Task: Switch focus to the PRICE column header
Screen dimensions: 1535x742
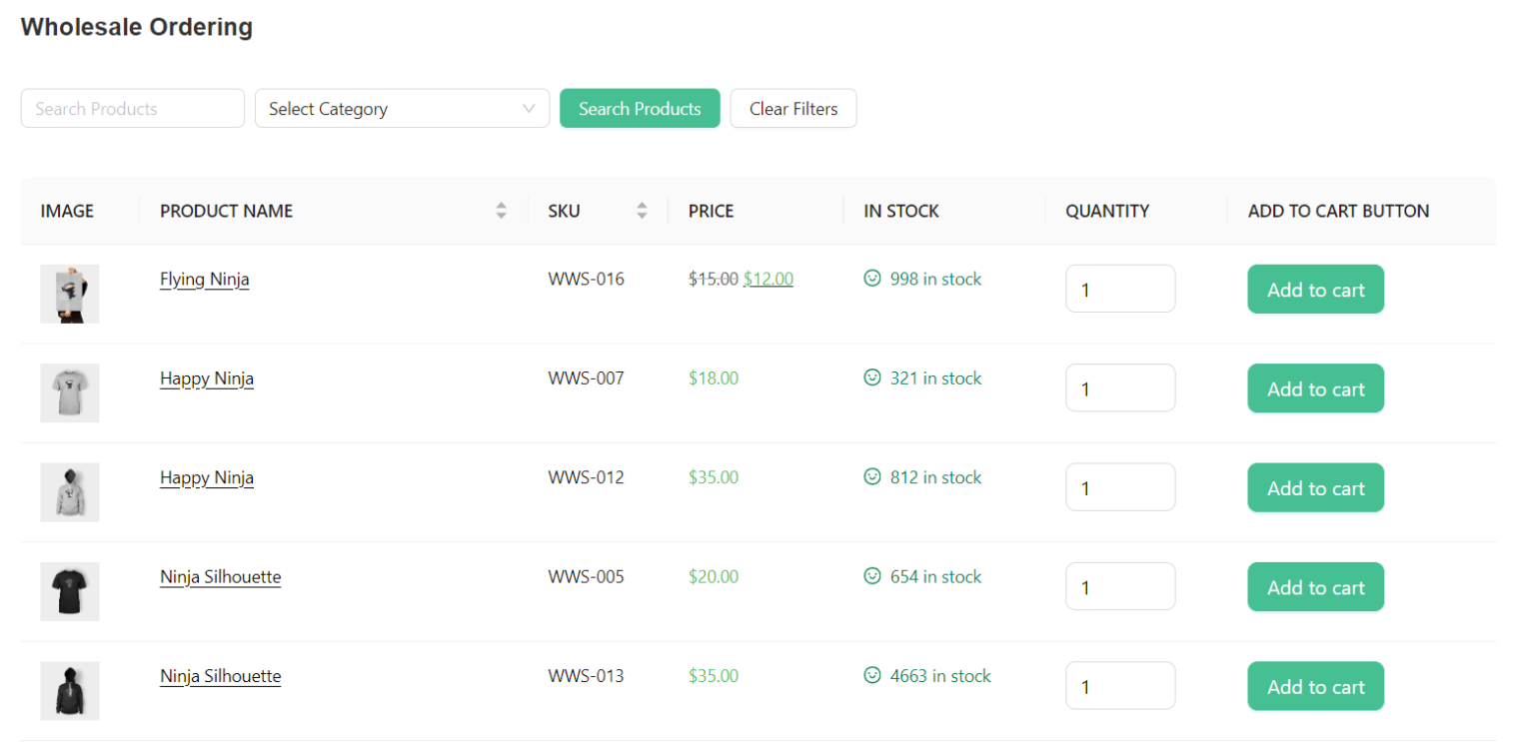Action: (711, 211)
